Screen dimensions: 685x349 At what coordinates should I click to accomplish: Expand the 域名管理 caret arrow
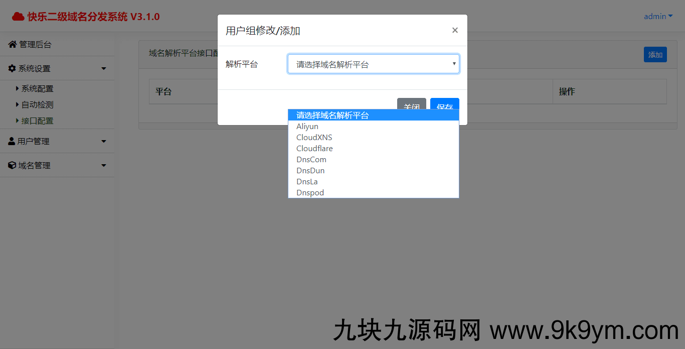104,165
